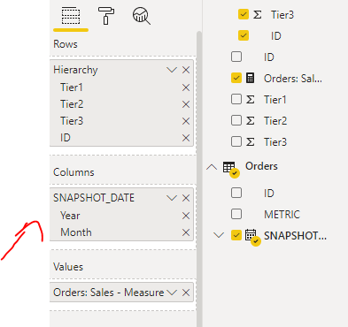Check the ID field under Orders table
Image resolution: width=348 pixels, height=327 pixels.
pyautogui.click(x=236, y=193)
